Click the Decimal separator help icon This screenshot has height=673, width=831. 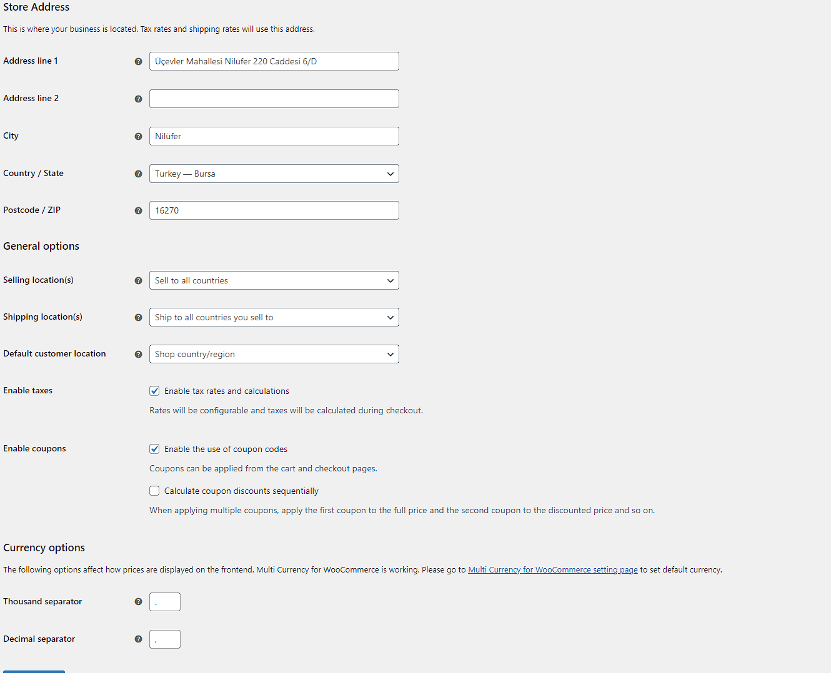pyautogui.click(x=139, y=639)
